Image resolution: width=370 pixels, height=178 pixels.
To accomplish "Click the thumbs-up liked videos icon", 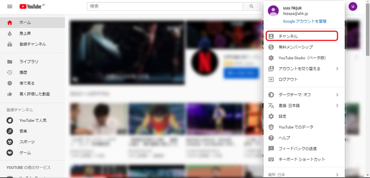I will point(10,94).
